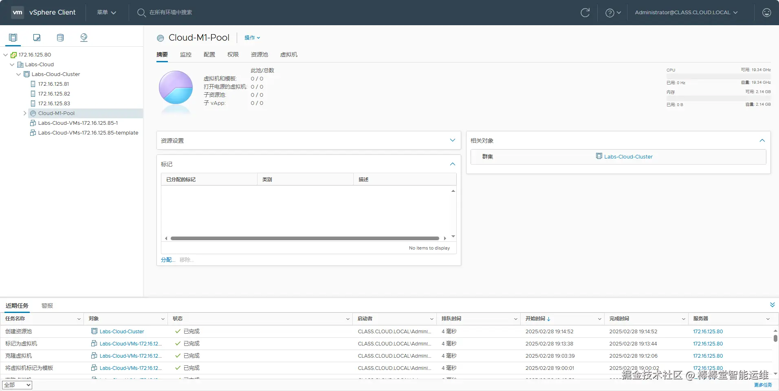Screen dimensions: 779x391
Task: Open the Networking inventory view
Action: [x=84, y=38]
